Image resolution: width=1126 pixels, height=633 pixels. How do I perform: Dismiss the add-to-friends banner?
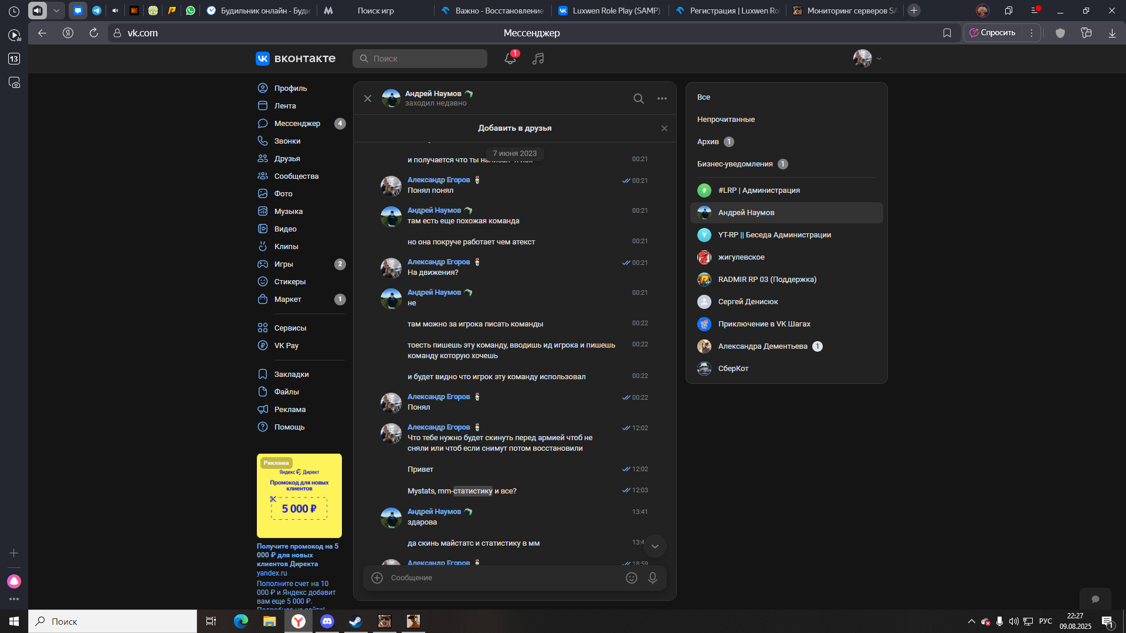tap(664, 128)
